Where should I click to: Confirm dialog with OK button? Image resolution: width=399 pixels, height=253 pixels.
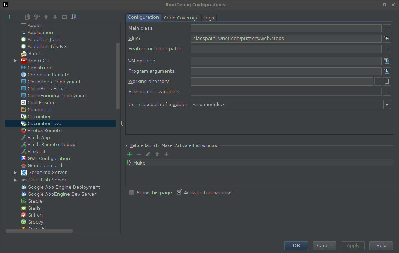point(296,246)
